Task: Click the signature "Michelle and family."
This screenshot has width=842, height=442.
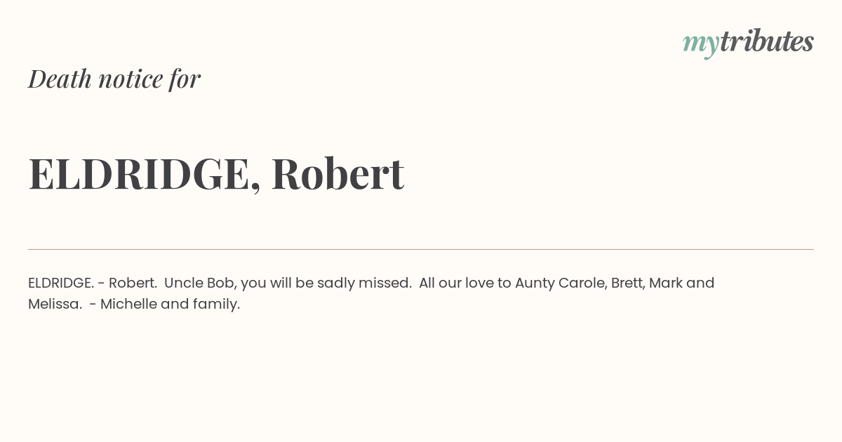Action: coord(171,304)
